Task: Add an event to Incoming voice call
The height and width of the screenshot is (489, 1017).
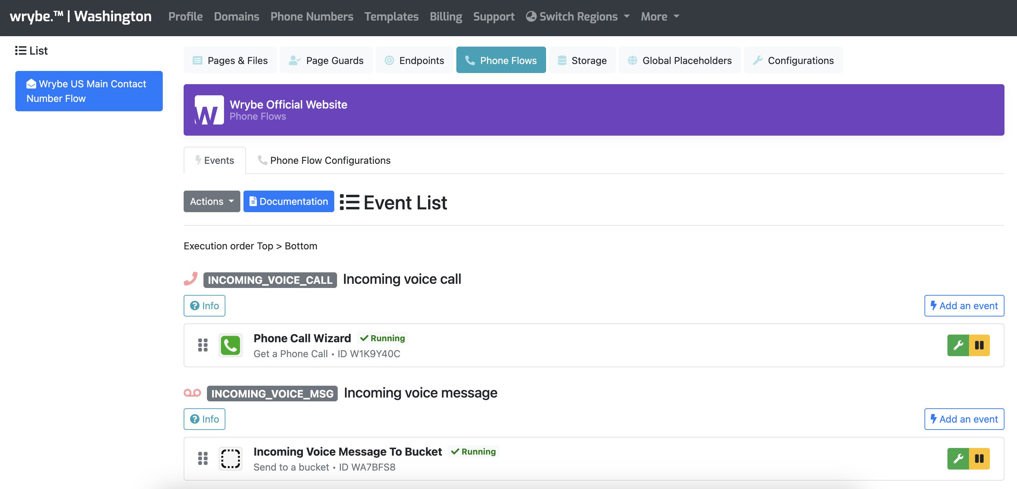Action: [964, 305]
